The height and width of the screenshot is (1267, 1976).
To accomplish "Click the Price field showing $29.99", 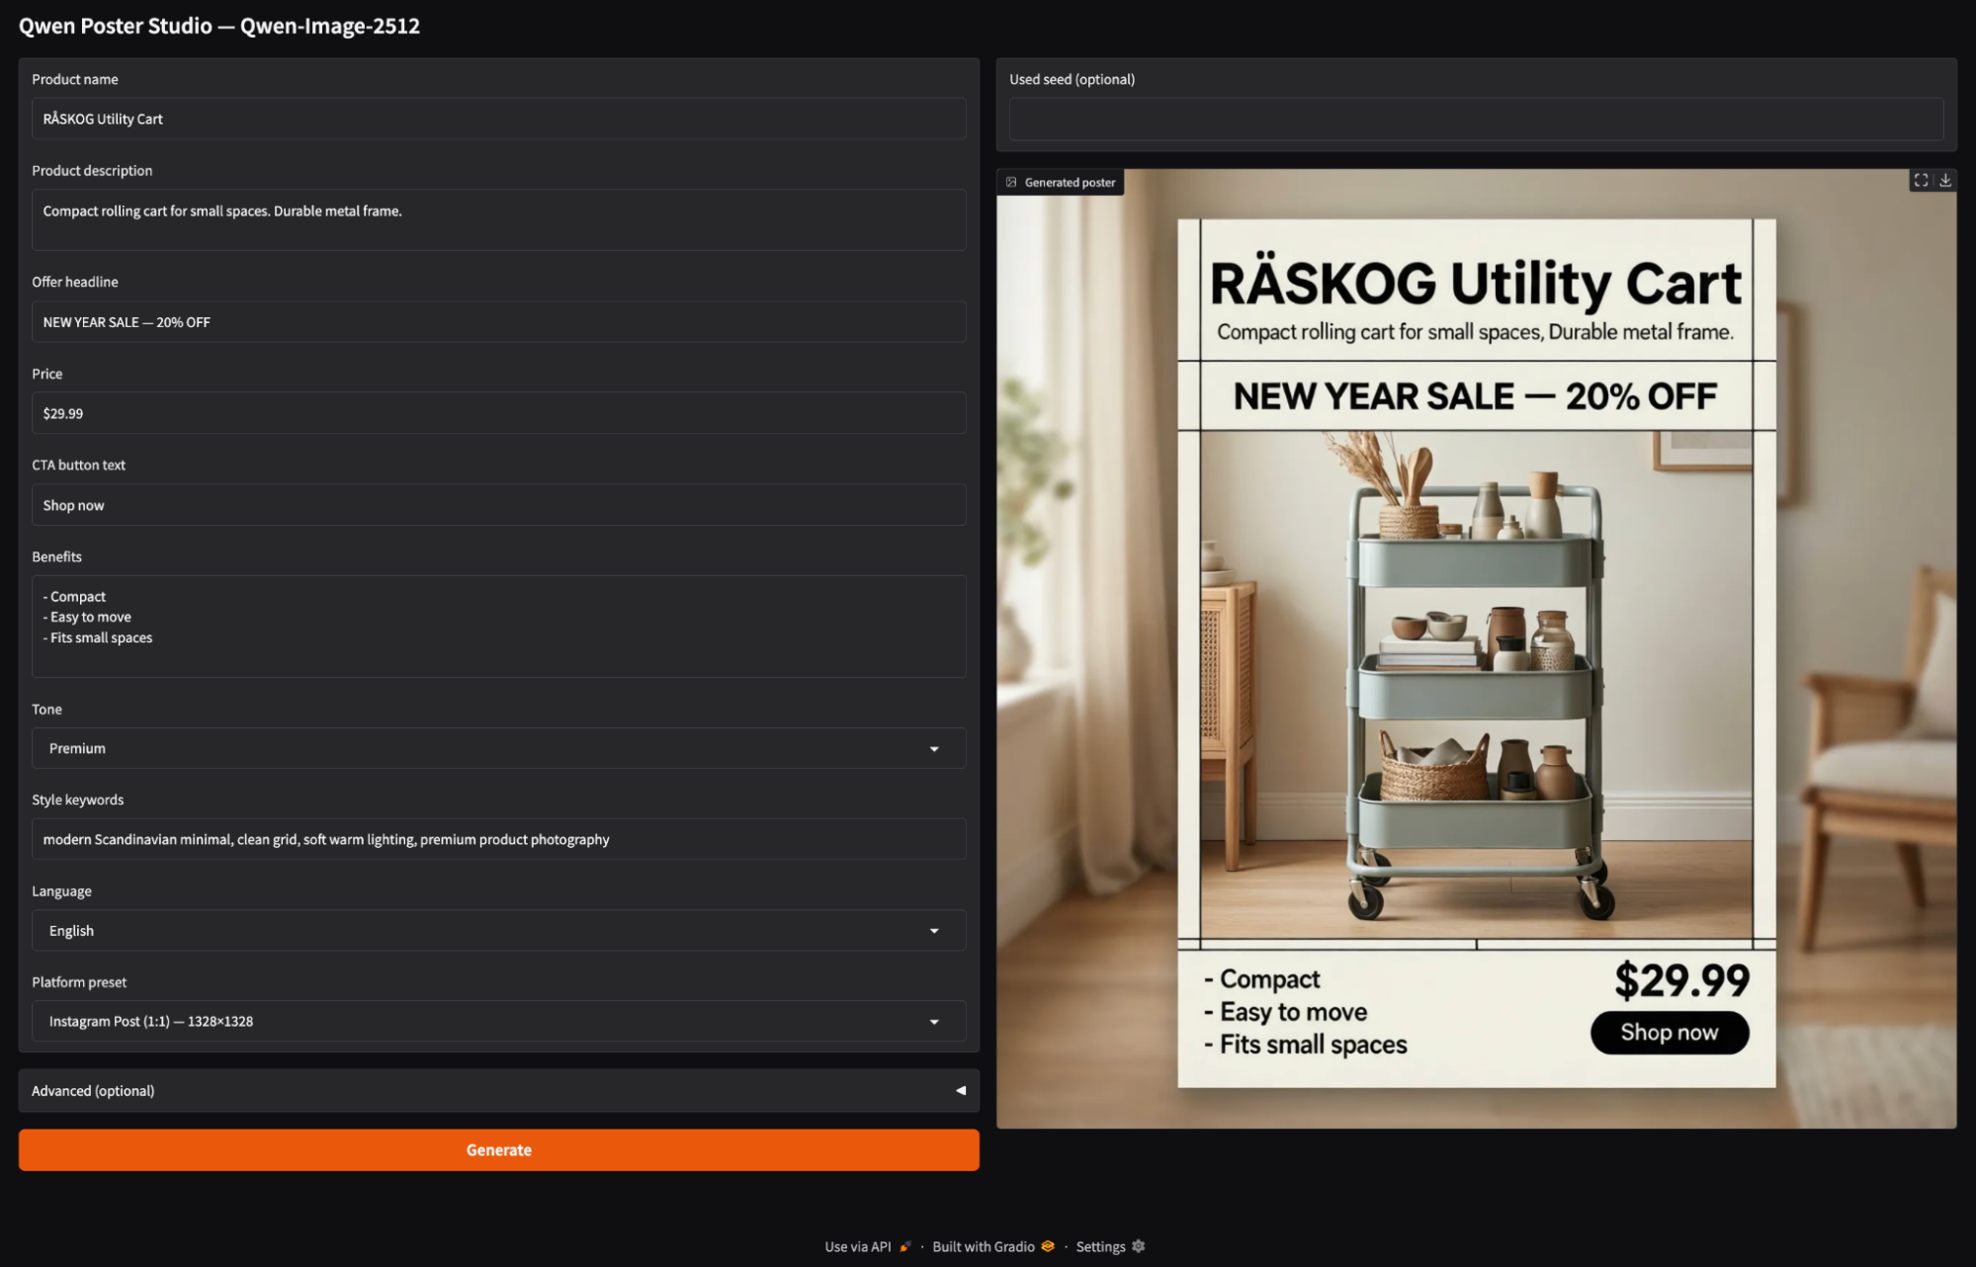I will pos(498,413).
